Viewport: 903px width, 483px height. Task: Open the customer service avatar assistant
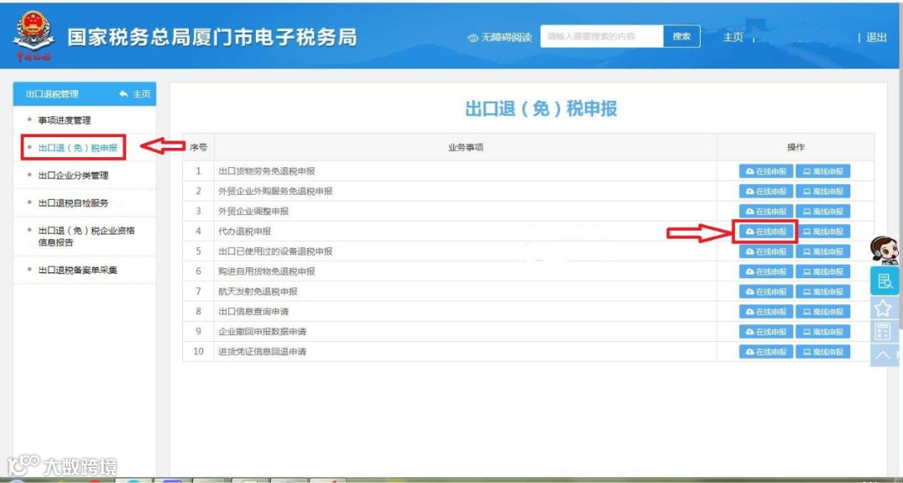click(x=885, y=251)
